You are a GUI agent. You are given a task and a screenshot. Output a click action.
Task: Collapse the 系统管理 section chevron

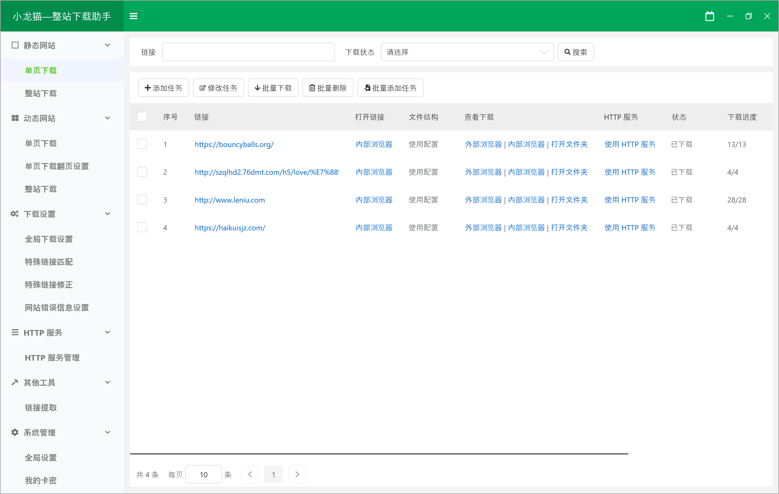point(108,432)
